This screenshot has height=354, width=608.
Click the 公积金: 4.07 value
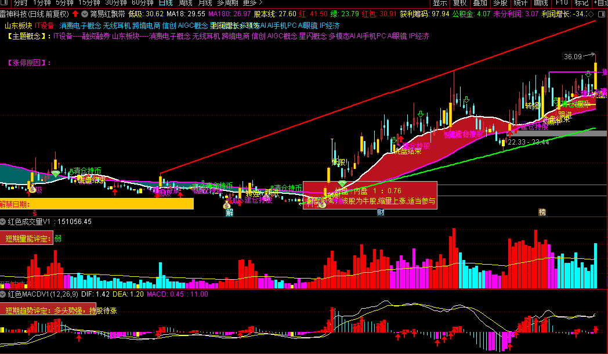tap(471, 14)
